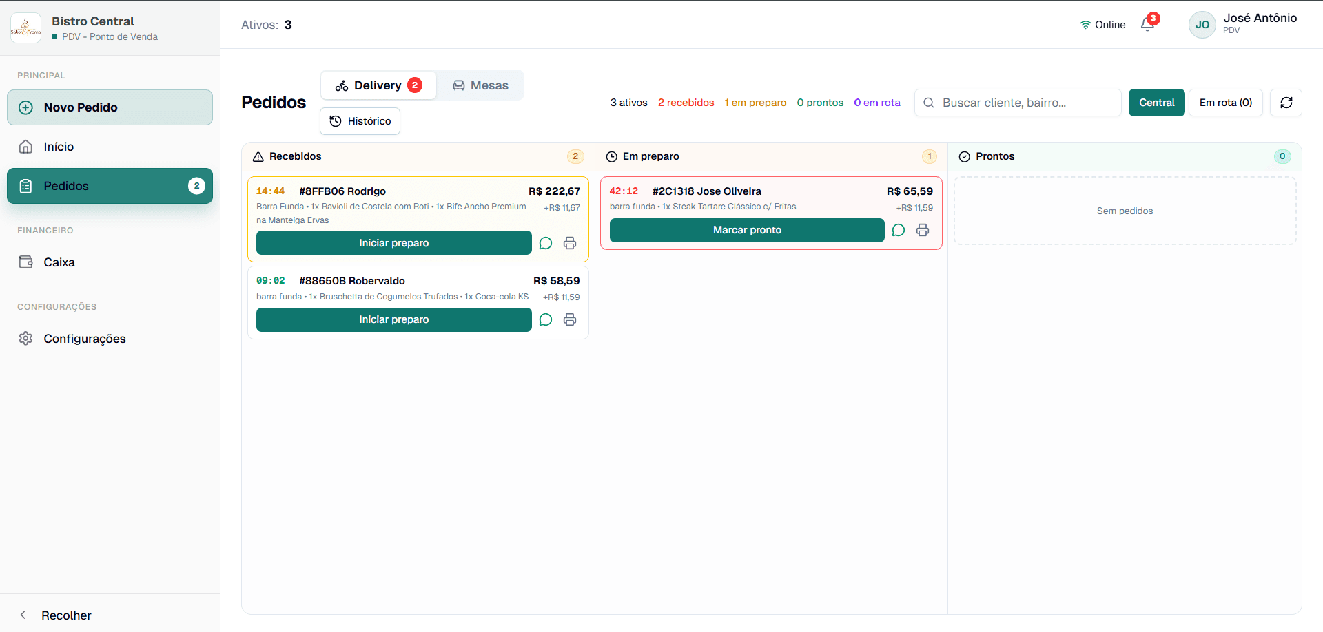Open the Histórico order history
This screenshot has height=632, width=1323.
360,121
